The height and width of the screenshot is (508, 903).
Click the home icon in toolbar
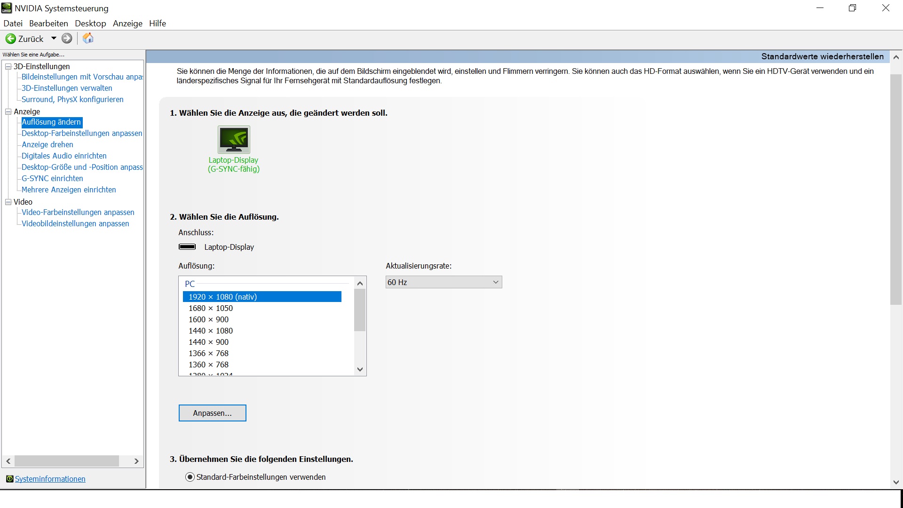[x=88, y=39]
